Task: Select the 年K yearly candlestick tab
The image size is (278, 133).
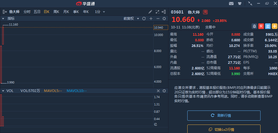Action: pos(86,12)
